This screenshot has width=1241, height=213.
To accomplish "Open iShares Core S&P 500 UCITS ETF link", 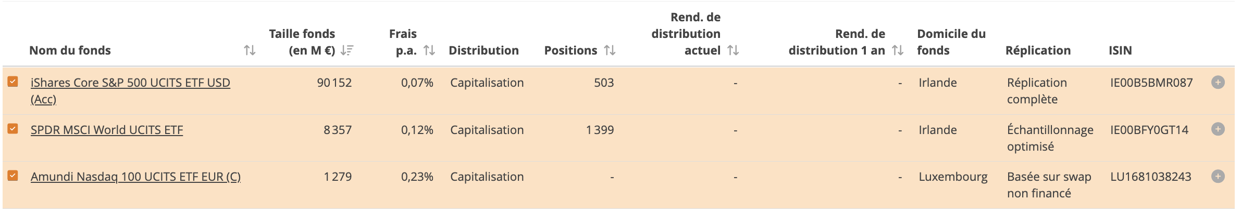I will click(130, 91).
